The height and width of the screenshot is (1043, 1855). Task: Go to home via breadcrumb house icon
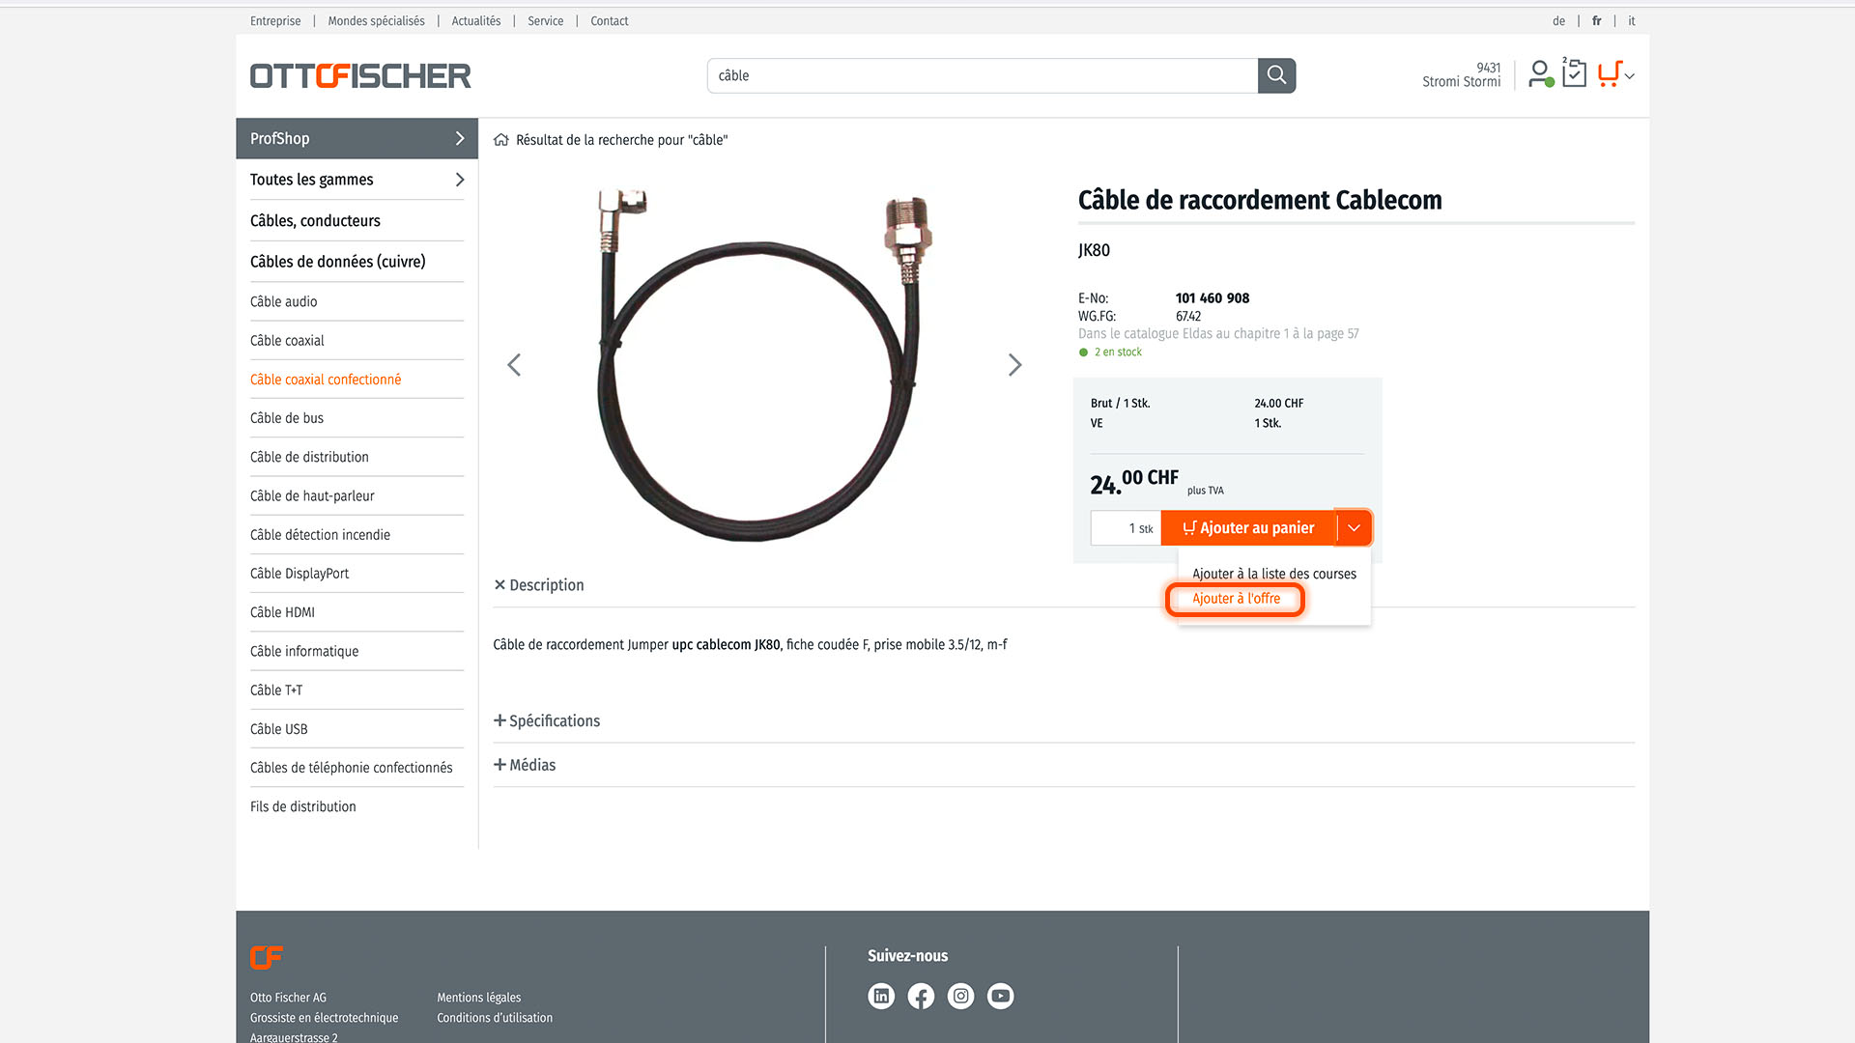[x=500, y=140]
